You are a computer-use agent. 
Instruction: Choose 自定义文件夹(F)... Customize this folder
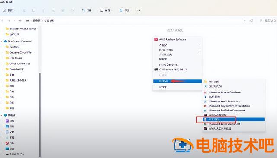click(x=177, y=65)
